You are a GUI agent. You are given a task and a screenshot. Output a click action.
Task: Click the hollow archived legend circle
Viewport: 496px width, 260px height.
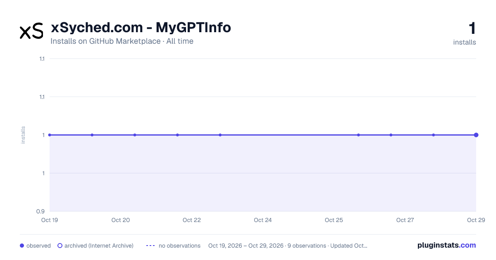(60, 246)
